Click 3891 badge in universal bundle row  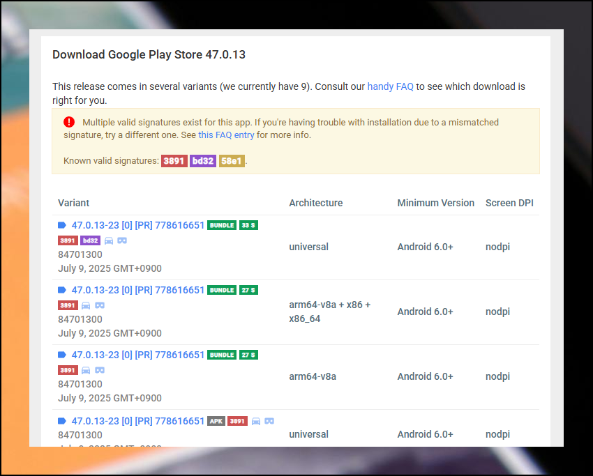(x=68, y=240)
